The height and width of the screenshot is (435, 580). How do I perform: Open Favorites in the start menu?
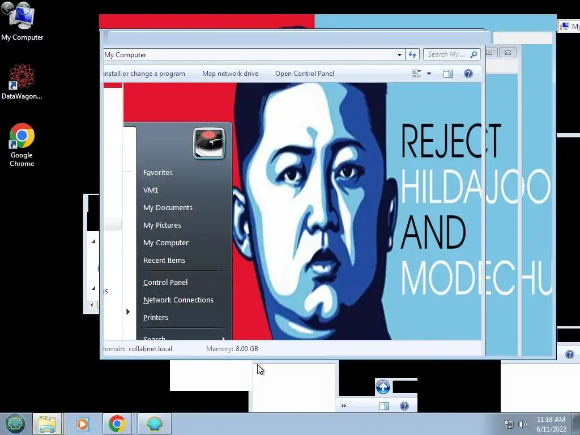coord(158,172)
